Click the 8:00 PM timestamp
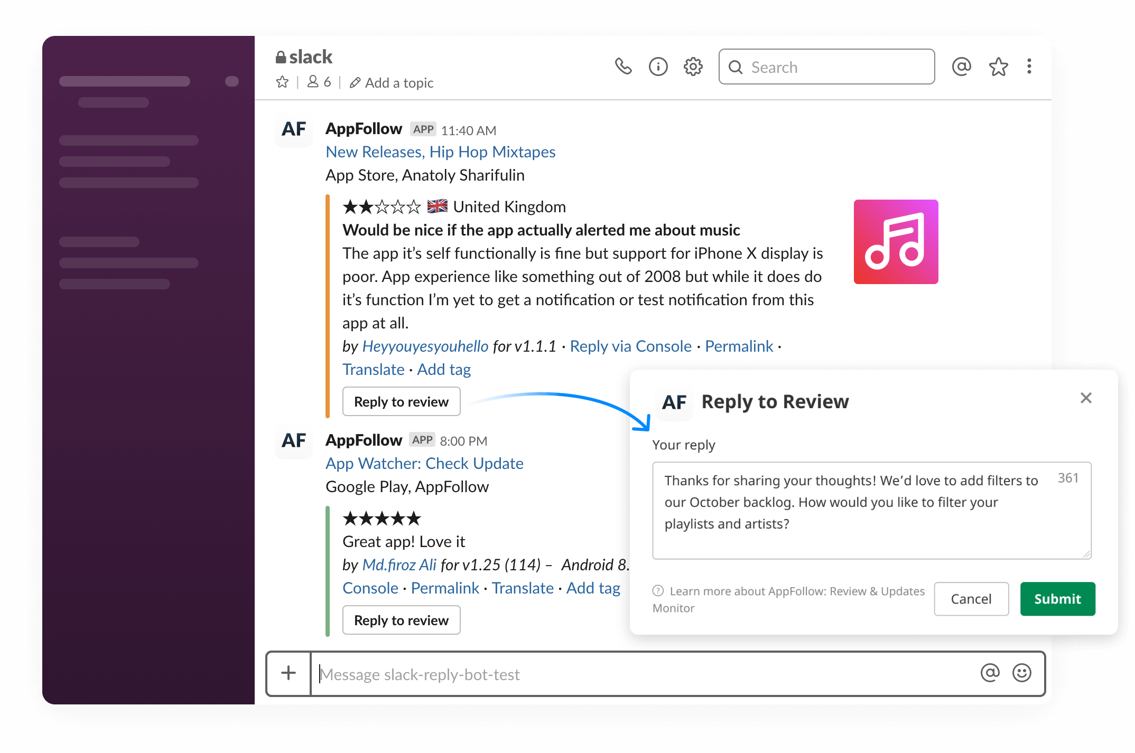This screenshot has width=1135, height=753. [x=463, y=441]
